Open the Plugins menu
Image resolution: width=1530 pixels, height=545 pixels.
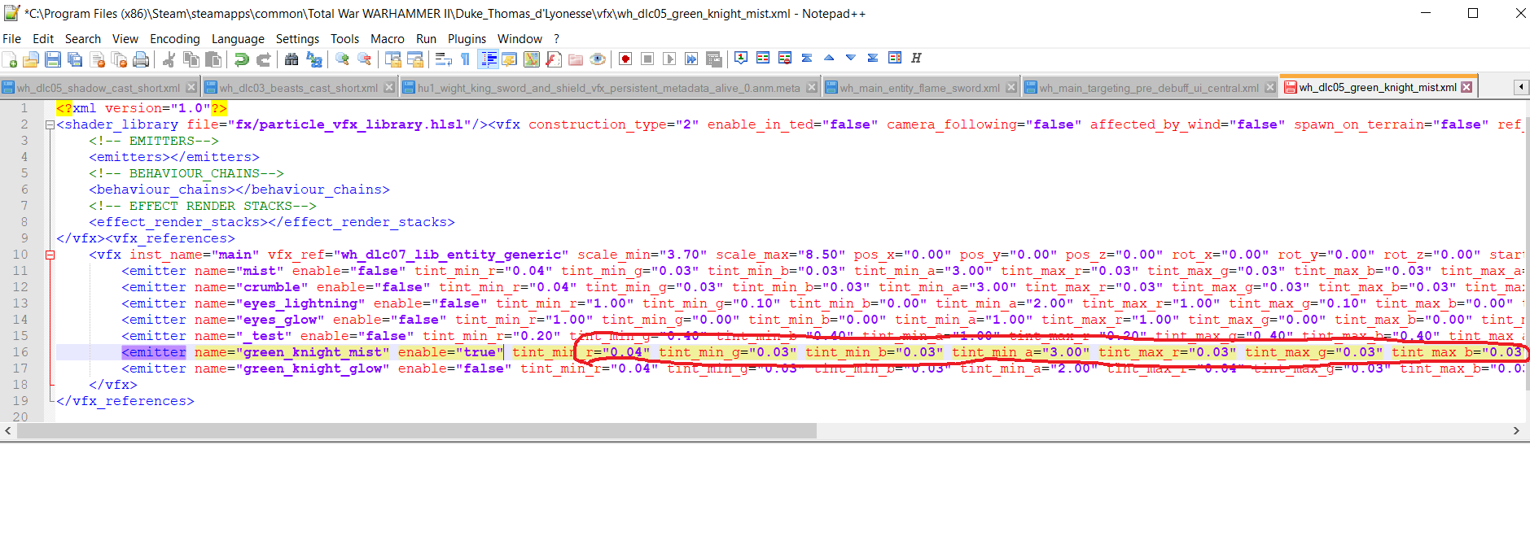(x=467, y=39)
